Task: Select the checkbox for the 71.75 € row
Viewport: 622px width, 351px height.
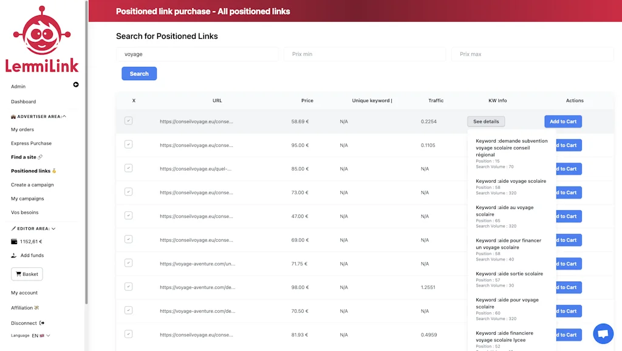Action: point(128,263)
